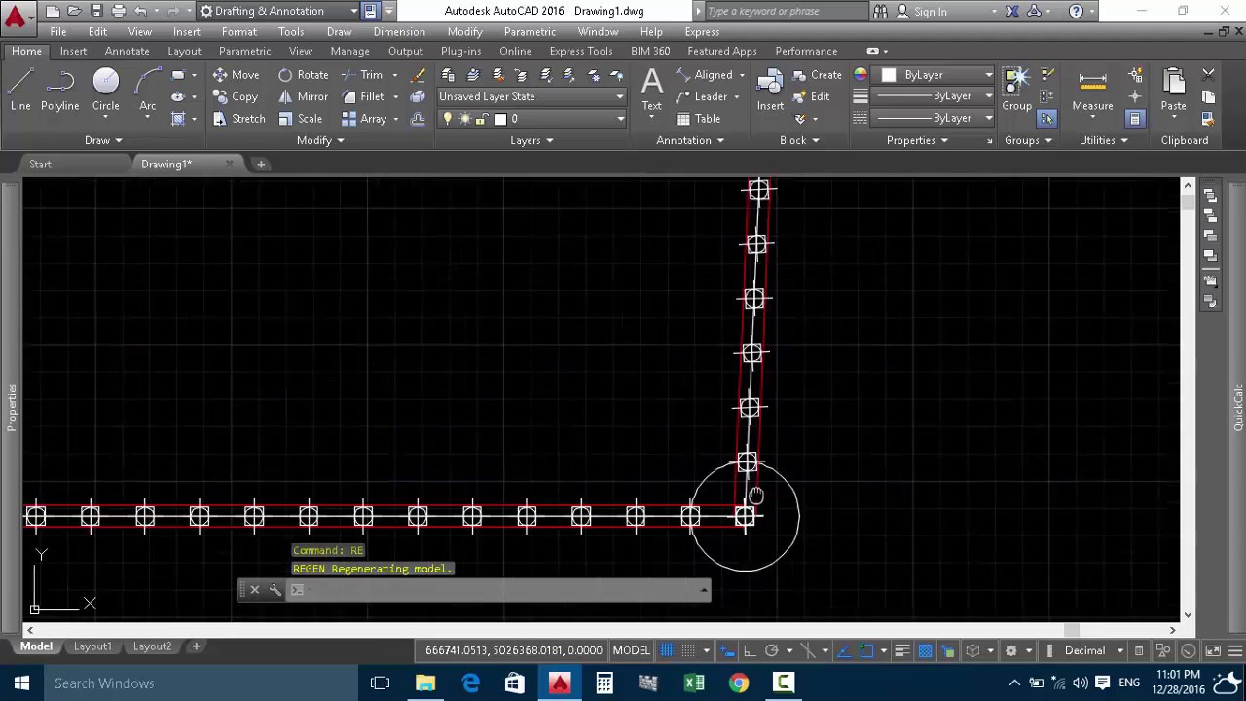Screen dimensions: 1246x701
Task: Click the Copy tool
Action: pyautogui.click(x=235, y=96)
